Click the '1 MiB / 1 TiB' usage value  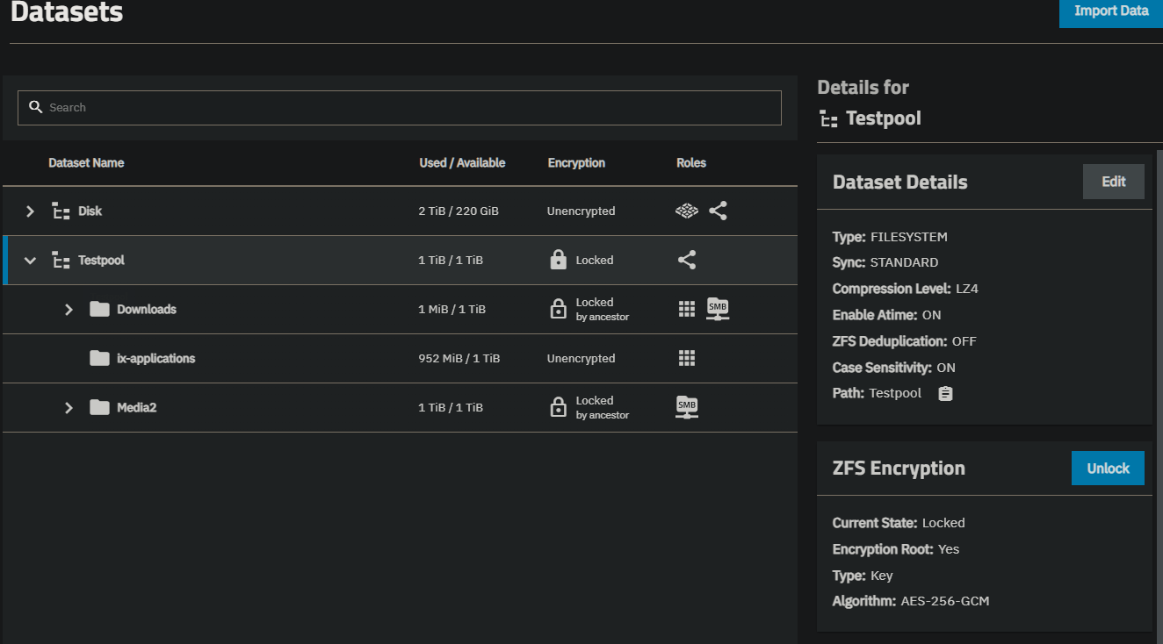[x=452, y=310]
